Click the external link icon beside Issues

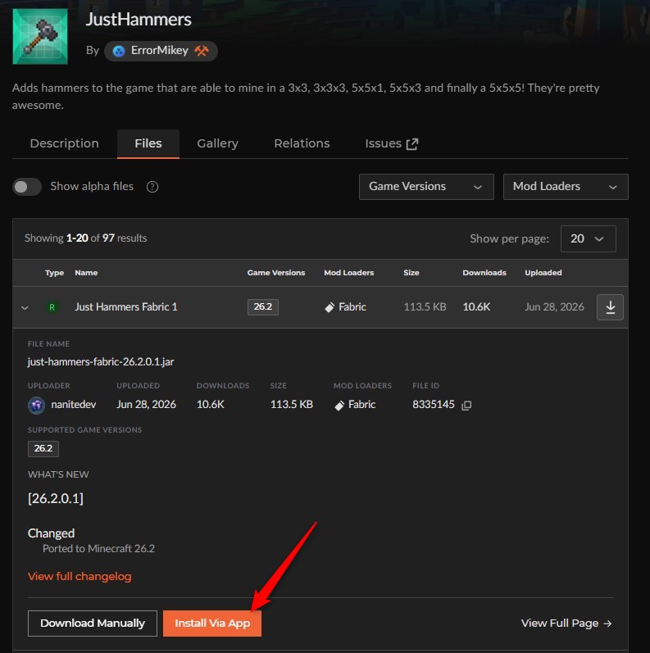click(x=412, y=144)
